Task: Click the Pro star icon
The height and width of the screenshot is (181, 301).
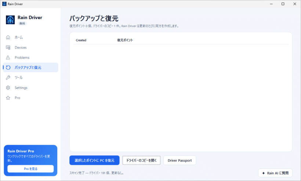Action: click(8, 98)
